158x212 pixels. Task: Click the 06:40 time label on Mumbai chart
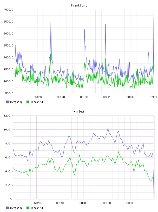point(130,203)
